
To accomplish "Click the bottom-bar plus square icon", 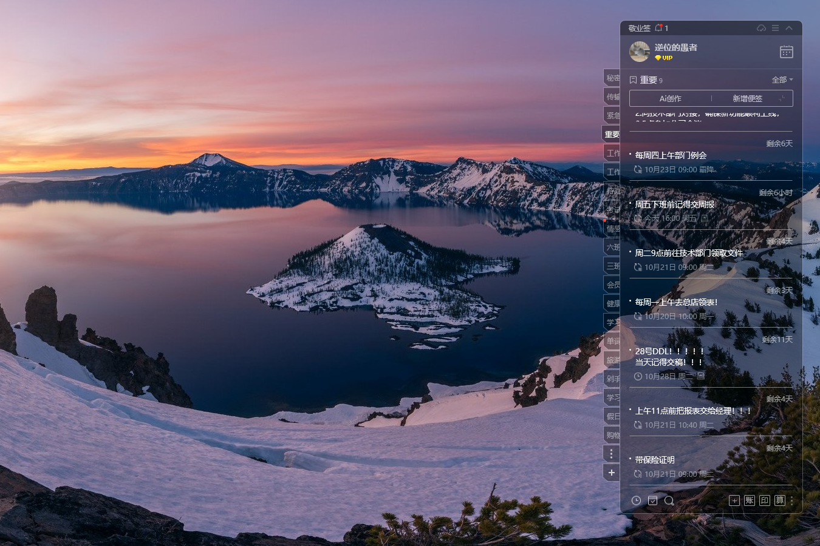I will [734, 500].
